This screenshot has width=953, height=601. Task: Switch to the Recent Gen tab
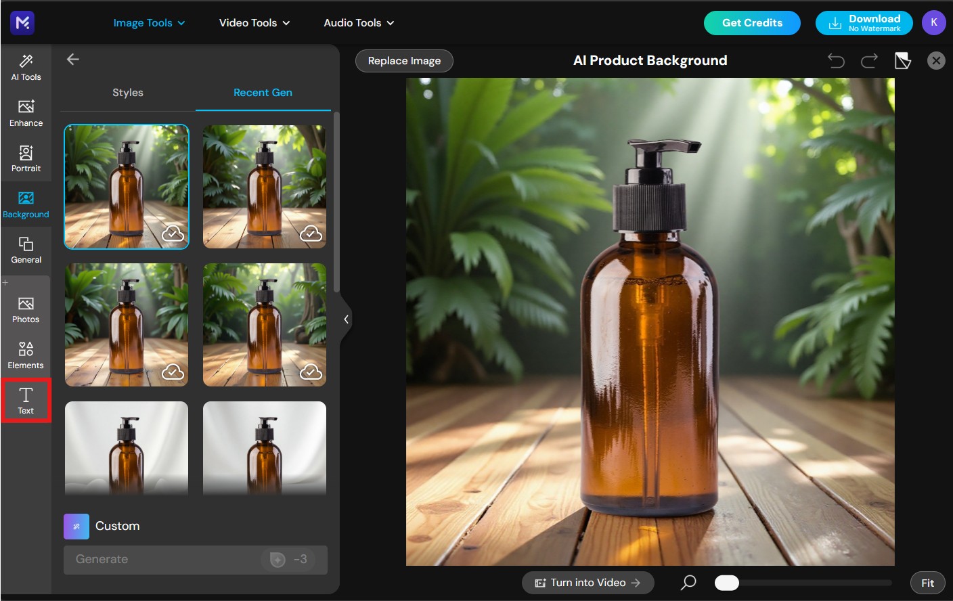[x=263, y=93]
